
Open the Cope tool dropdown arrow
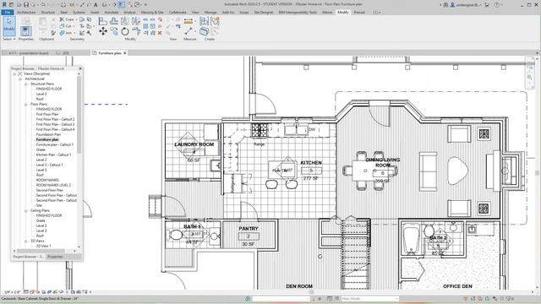point(76,19)
